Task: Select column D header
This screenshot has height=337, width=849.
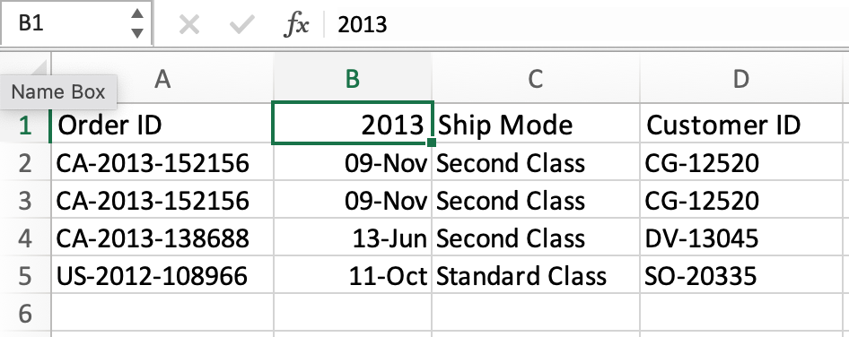Action: [740, 79]
